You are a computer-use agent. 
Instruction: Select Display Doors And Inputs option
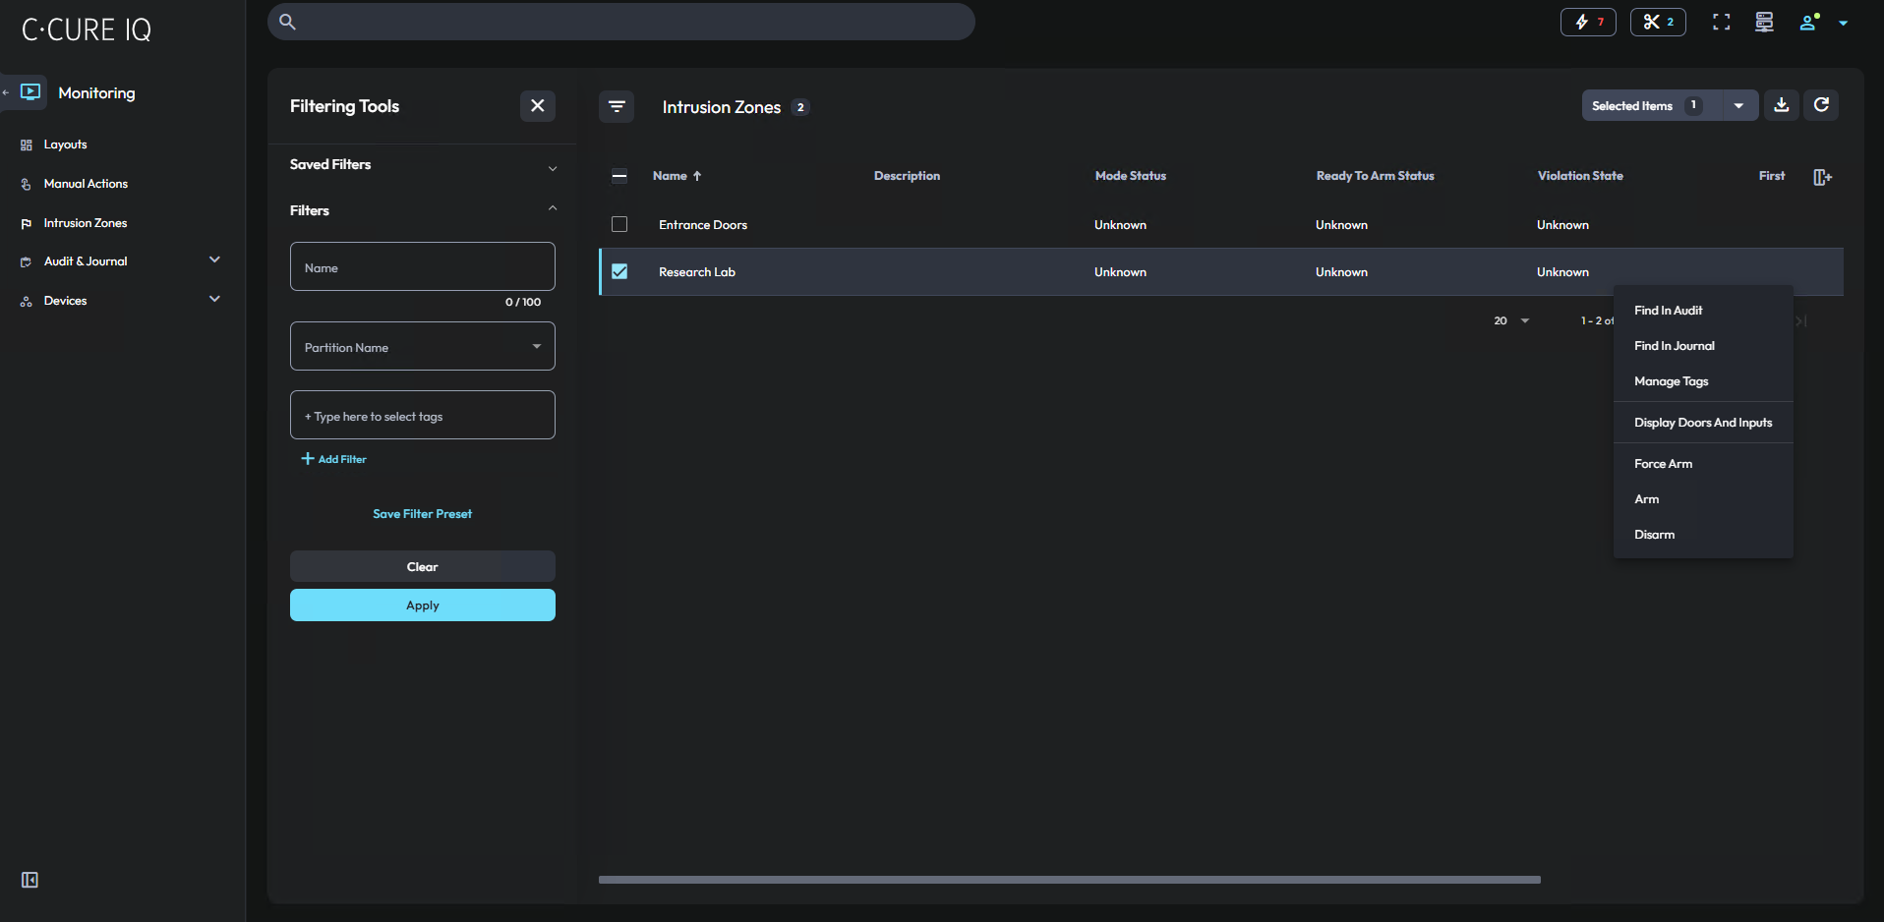click(x=1702, y=423)
